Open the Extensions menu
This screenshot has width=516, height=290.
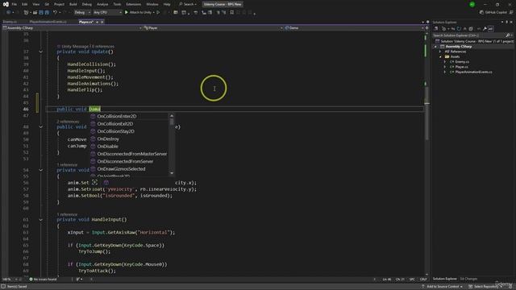click(134, 4)
